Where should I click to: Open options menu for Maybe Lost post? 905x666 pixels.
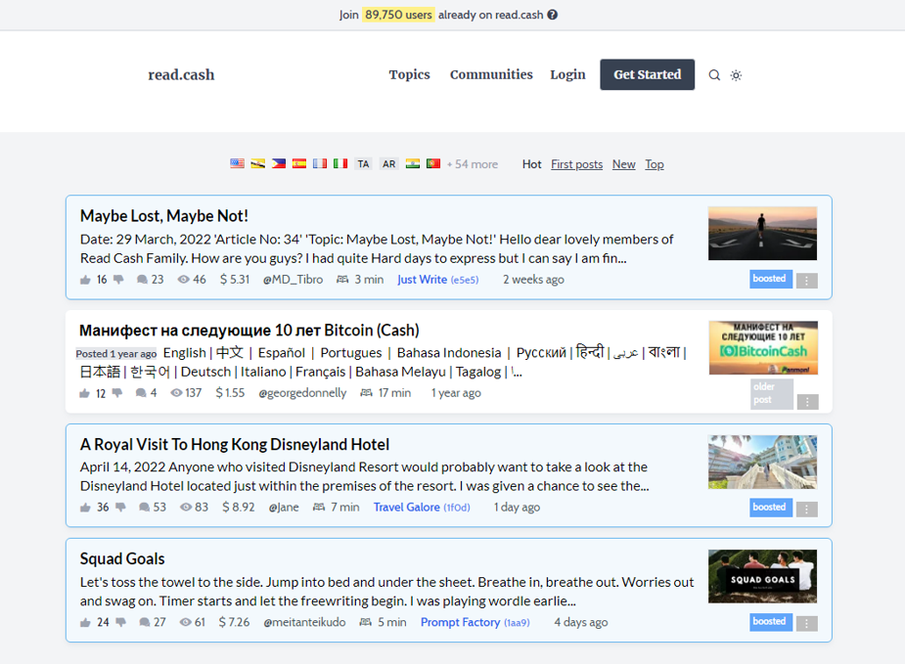807,281
